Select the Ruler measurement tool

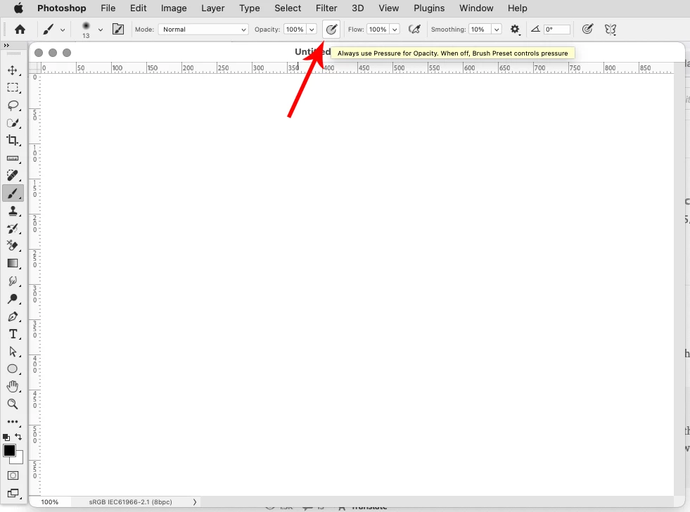pyautogui.click(x=13, y=158)
